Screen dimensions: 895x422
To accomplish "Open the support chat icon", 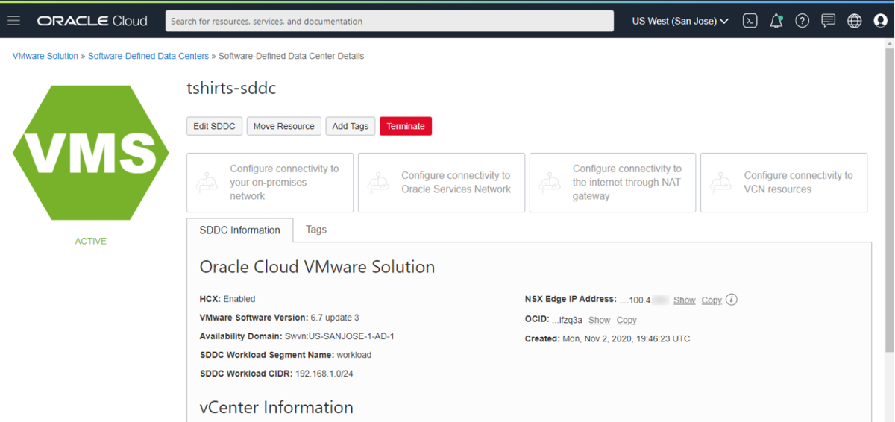I will click(828, 21).
